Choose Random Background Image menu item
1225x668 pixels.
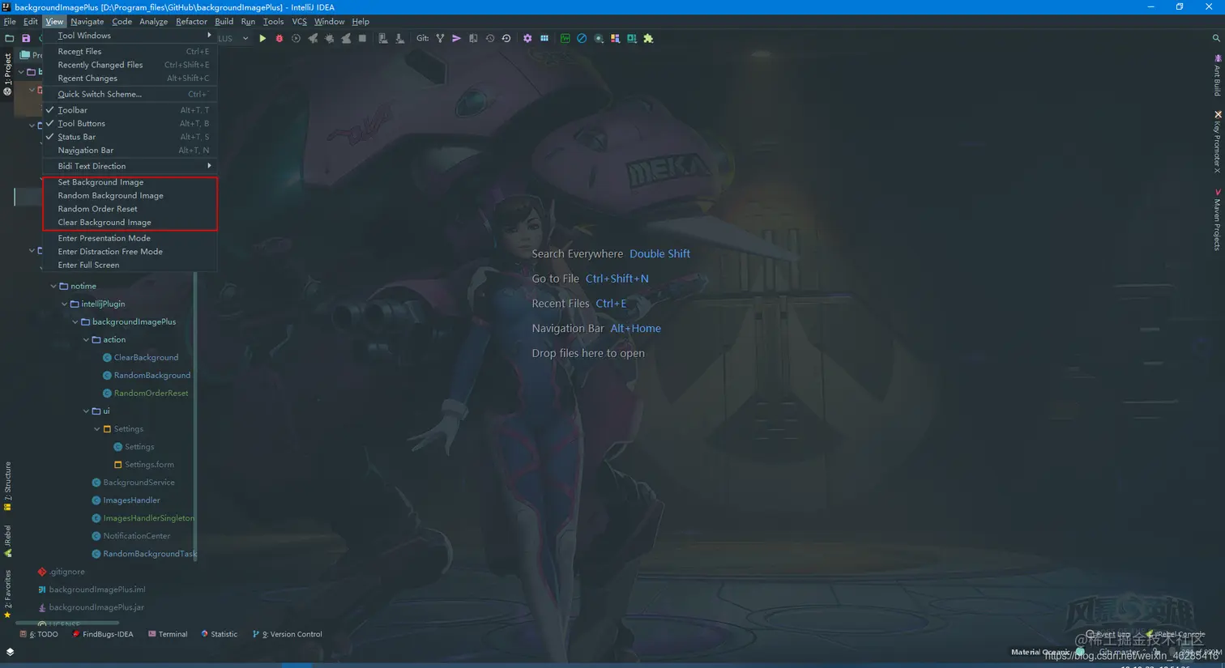pyautogui.click(x=130, y=196)
